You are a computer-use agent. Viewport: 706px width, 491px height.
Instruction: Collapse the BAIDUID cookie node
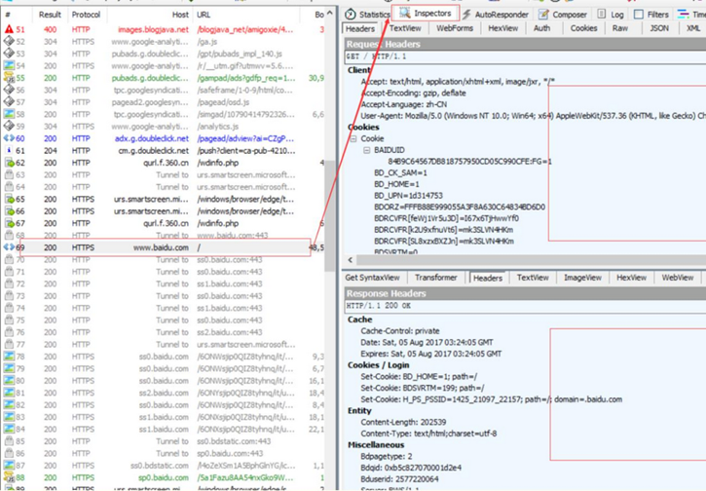click(x=366, y=151)
